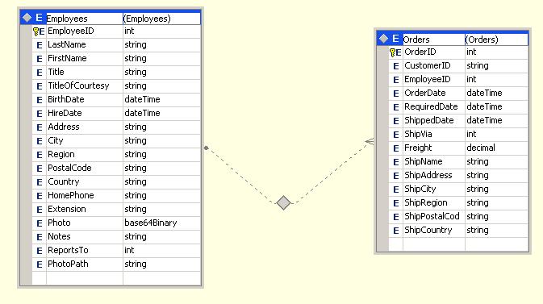Click the primary key icon beside OrderID
This screenshot has width=543, height=304.
(392, 52)
